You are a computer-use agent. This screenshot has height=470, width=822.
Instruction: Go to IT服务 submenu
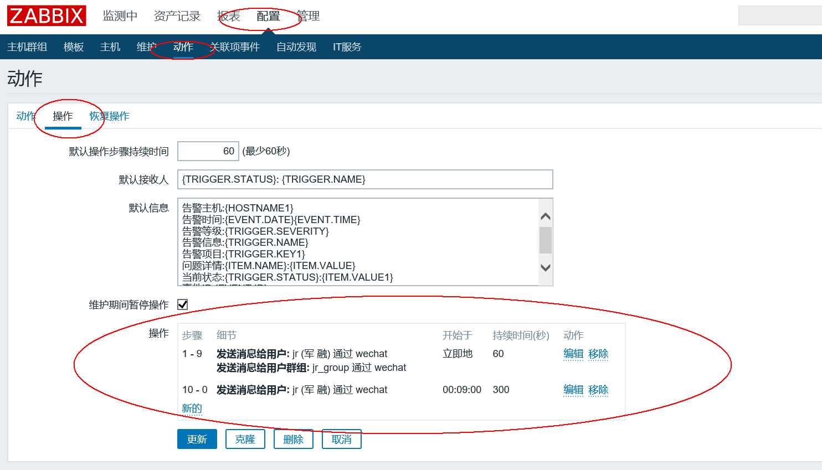[347, 47]
